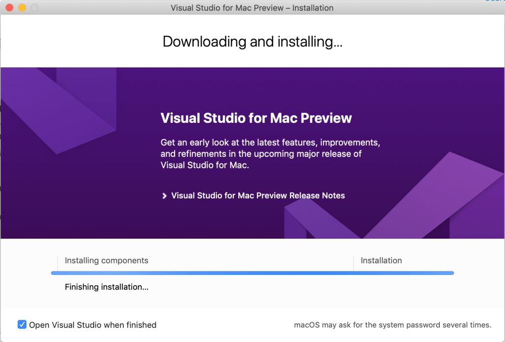Viewport: 505px width, 342px height.
Task: Click the macOS password notice text
Action: click(x=392, y=325)
